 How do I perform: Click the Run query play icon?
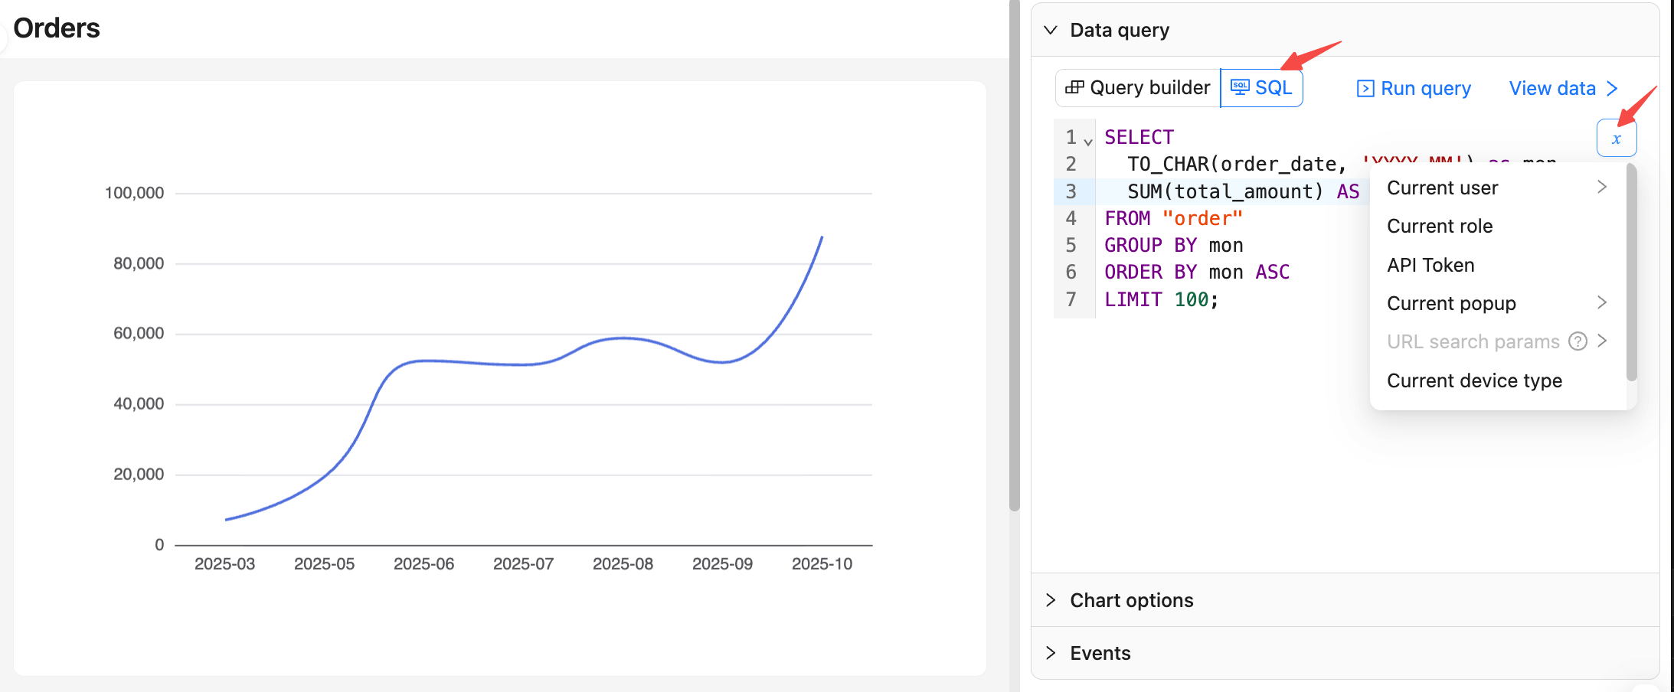1365,89
